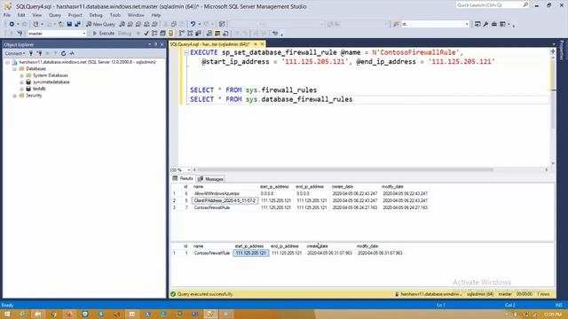Click the modify_date column header in upper grid
Screen dimensions: 568x319
pos(392,187)
